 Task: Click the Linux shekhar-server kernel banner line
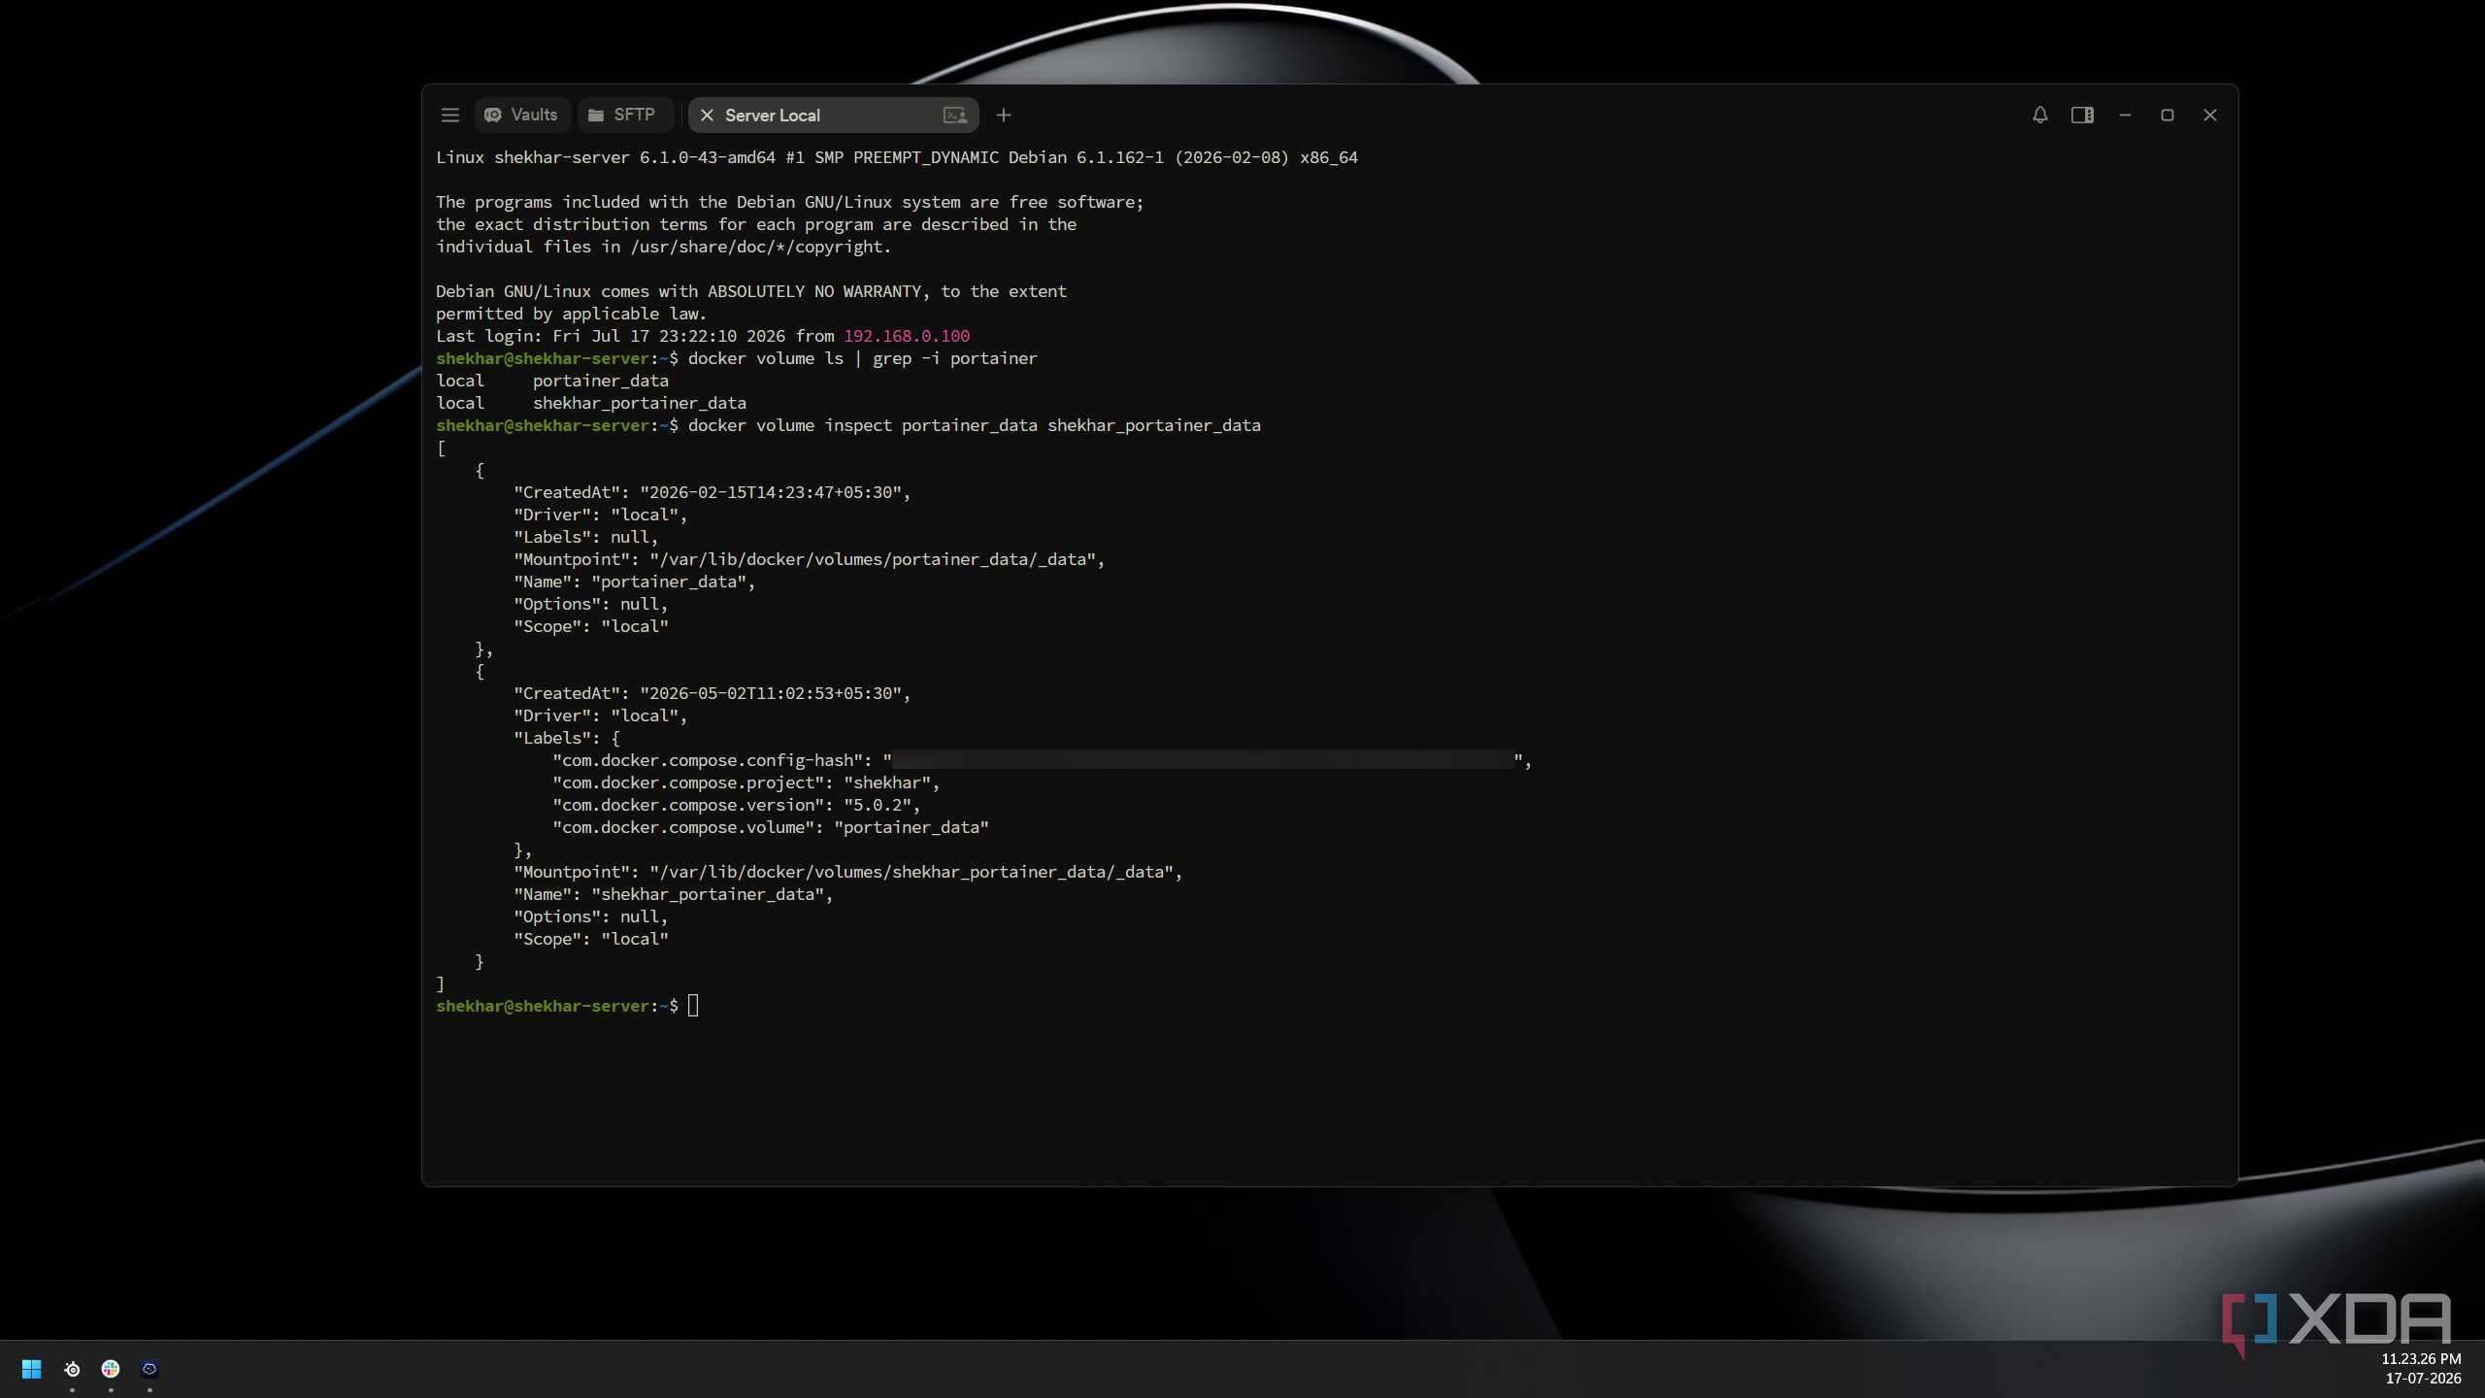[x=896, y=157]
